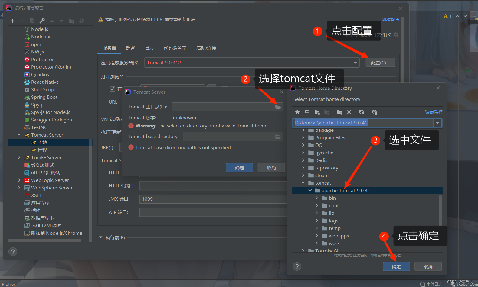The image size is (478, 287).
Task: Click the delete X icon in file chooser
Action: click(349, 112)
